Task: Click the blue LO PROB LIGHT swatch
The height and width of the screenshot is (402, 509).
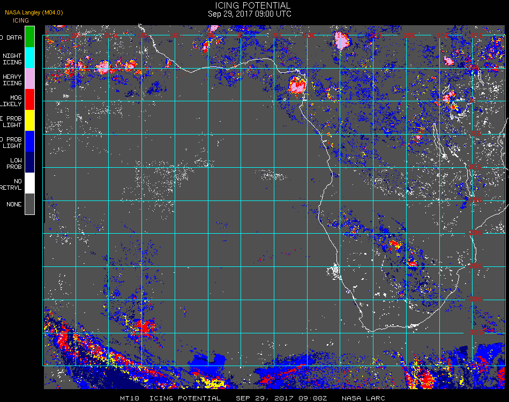Action: [29, 142]
